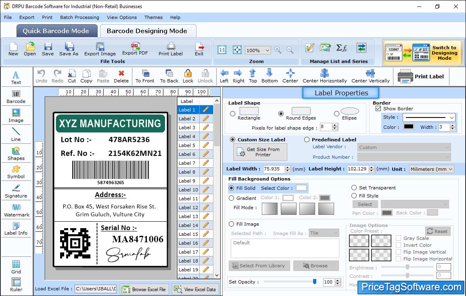Center object vertically on label
This screenshot has width=466, height=296.
click(370, 76)
